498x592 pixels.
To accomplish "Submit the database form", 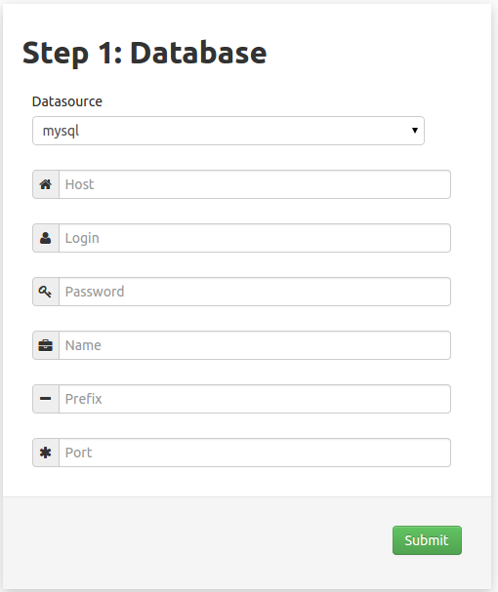I will [x=427, y=540].
